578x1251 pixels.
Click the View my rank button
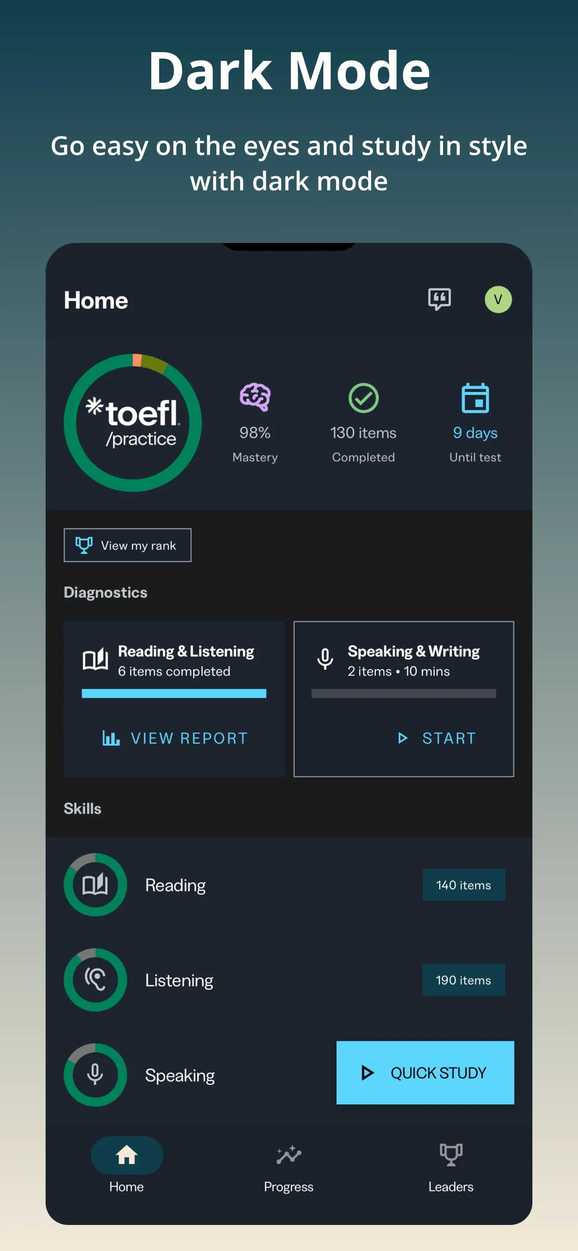[127, 545]
